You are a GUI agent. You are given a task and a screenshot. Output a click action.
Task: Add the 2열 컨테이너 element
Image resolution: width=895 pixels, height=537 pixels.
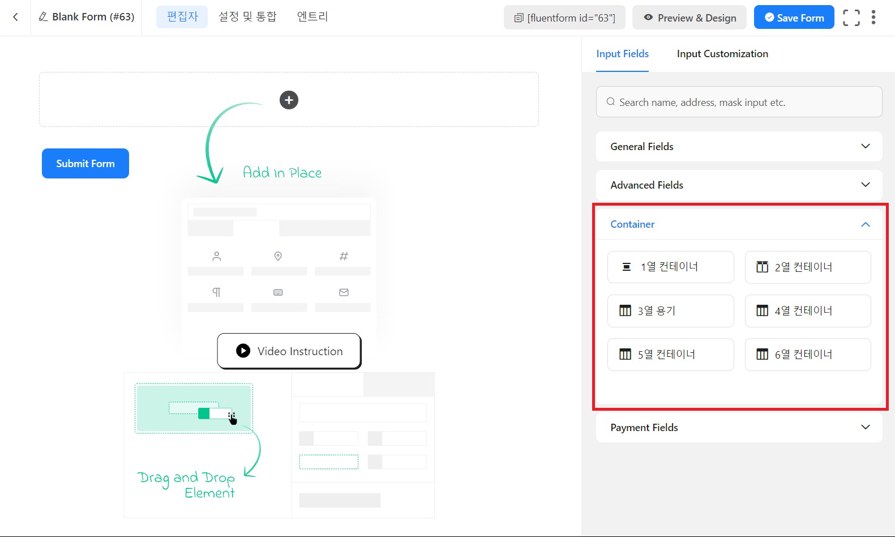808,267
